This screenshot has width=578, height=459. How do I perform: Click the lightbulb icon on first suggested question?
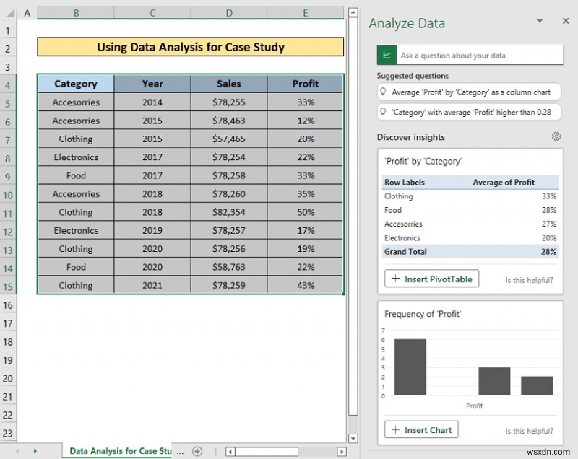(384, 92)
